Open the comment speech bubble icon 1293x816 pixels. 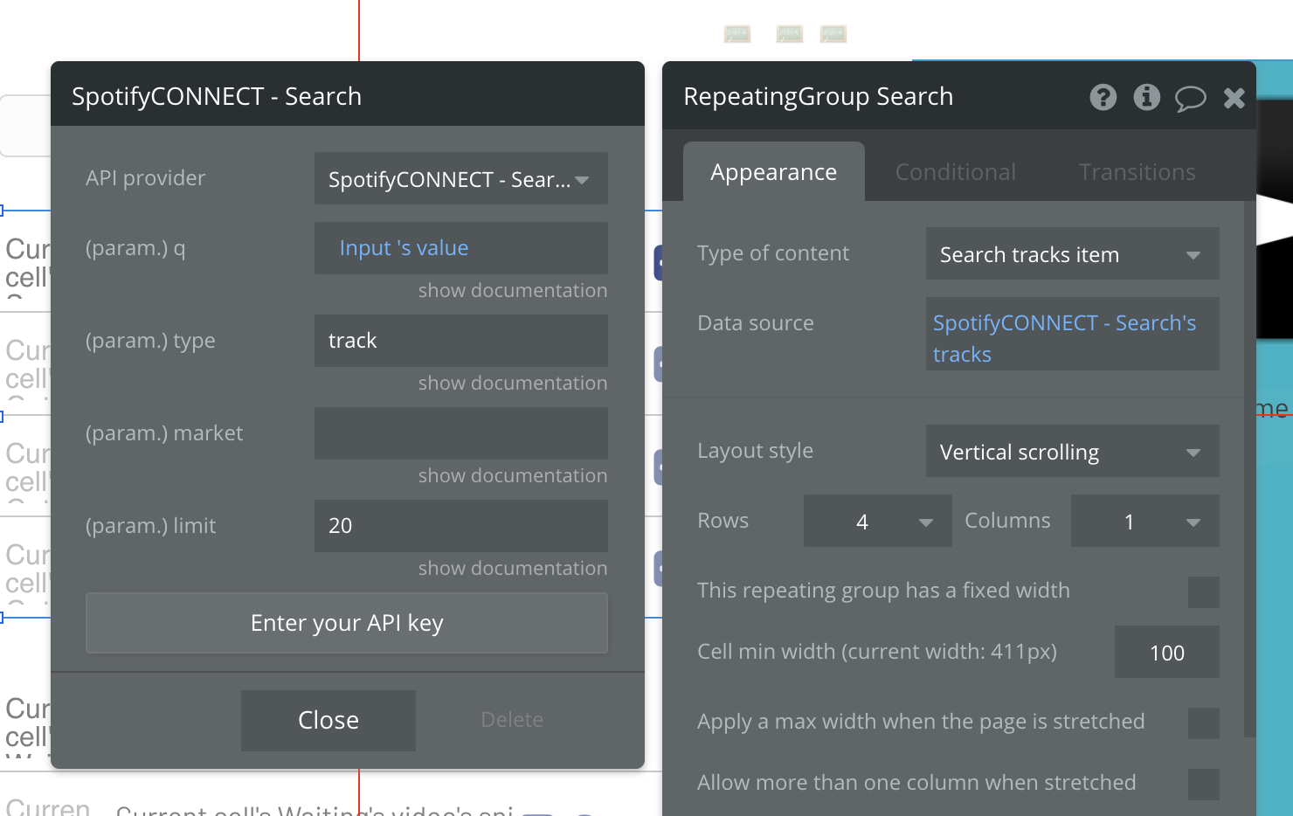pyautogui.click(x=1190, y=99)
